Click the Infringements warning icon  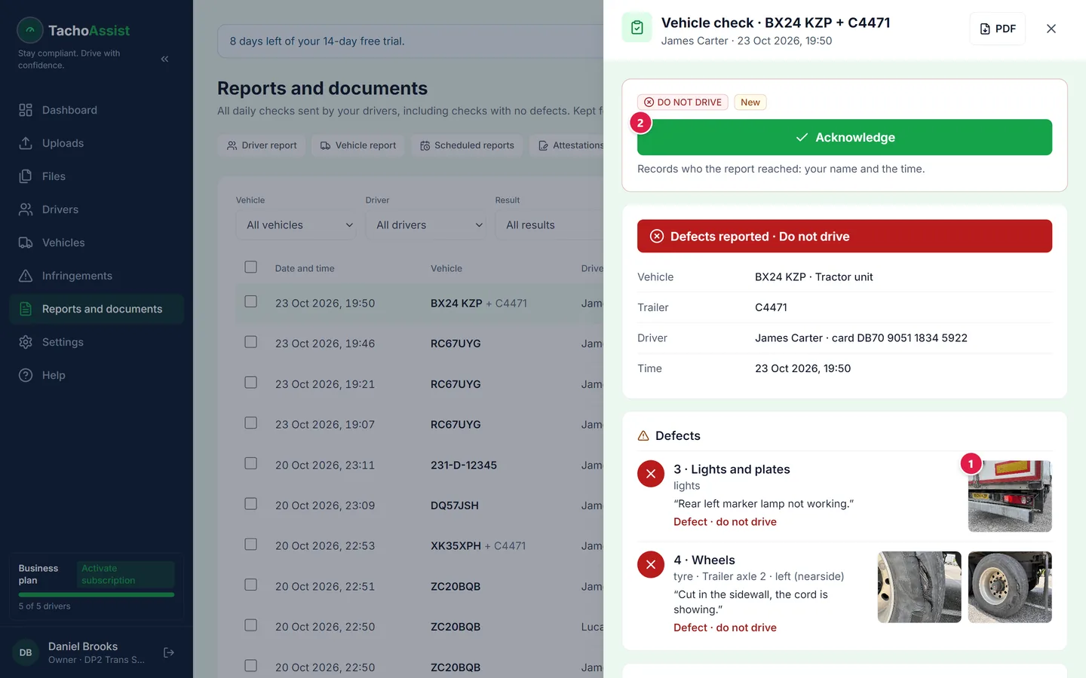26,276
